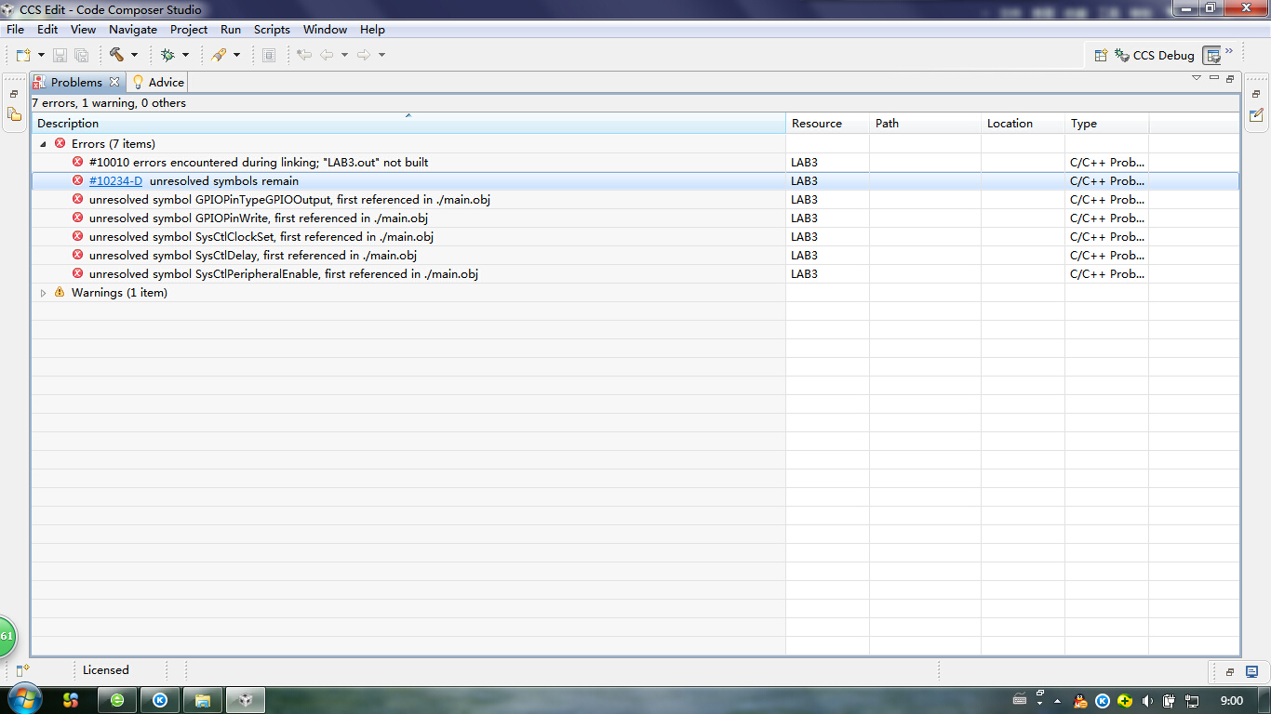Sort by the Description column header
The image size is (1271, 714).
click(x=408, y=124)
